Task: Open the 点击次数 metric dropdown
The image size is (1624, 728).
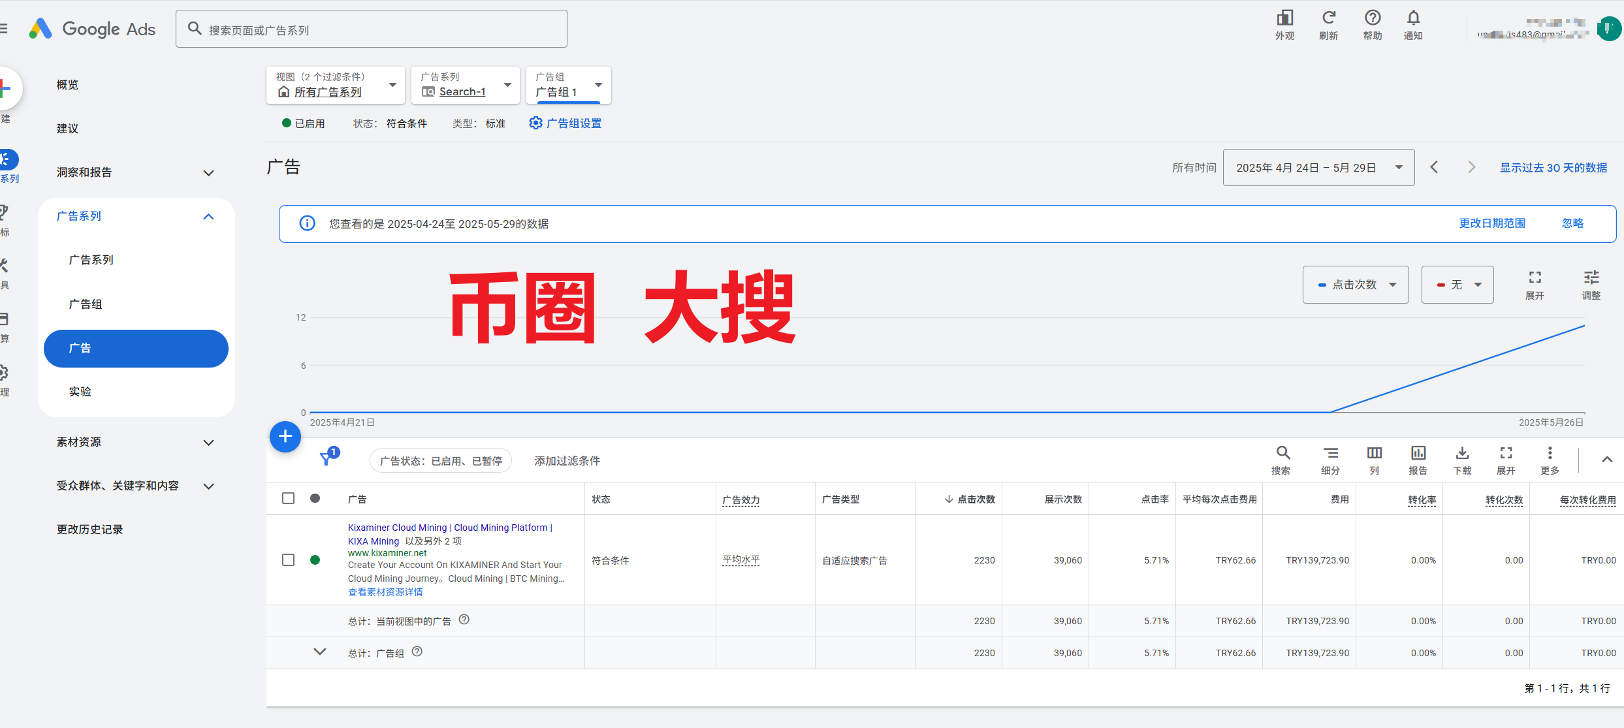Action: [1356, 285]
